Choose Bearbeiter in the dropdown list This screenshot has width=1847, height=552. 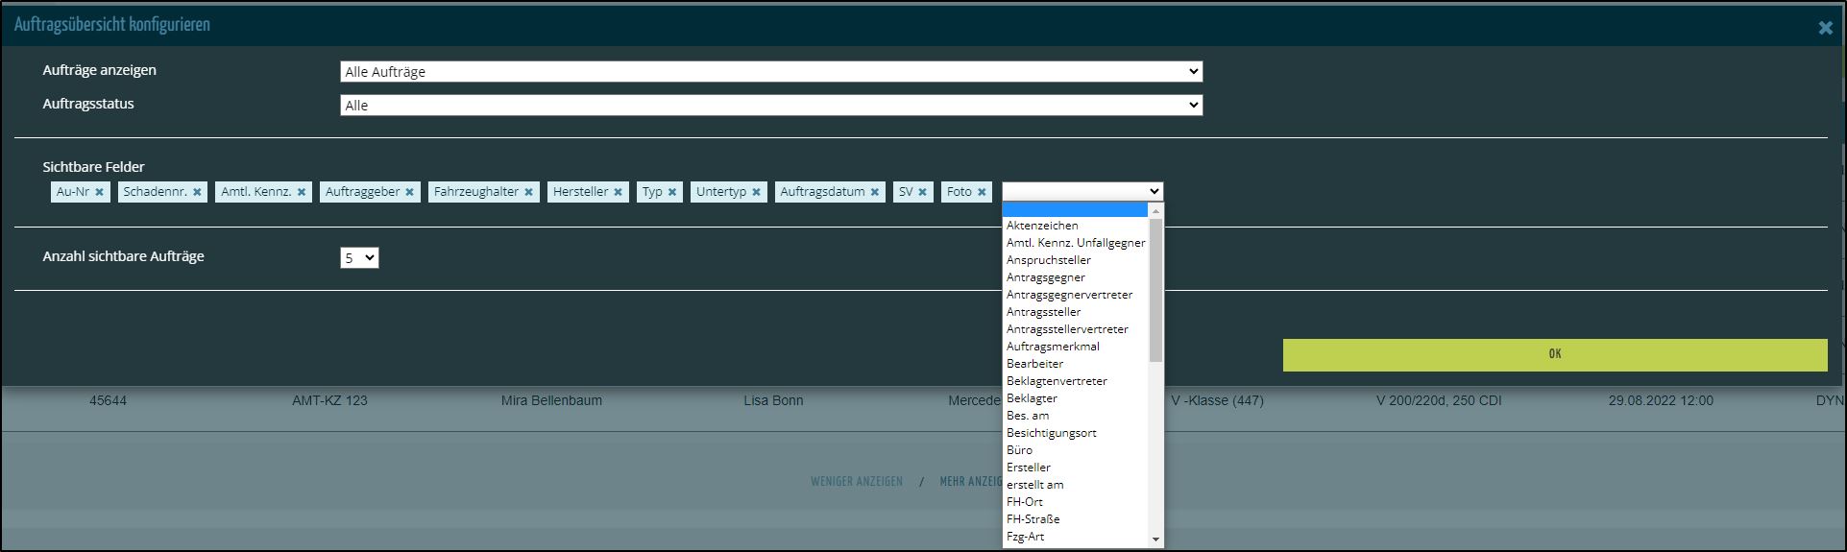coord(1034,364)
